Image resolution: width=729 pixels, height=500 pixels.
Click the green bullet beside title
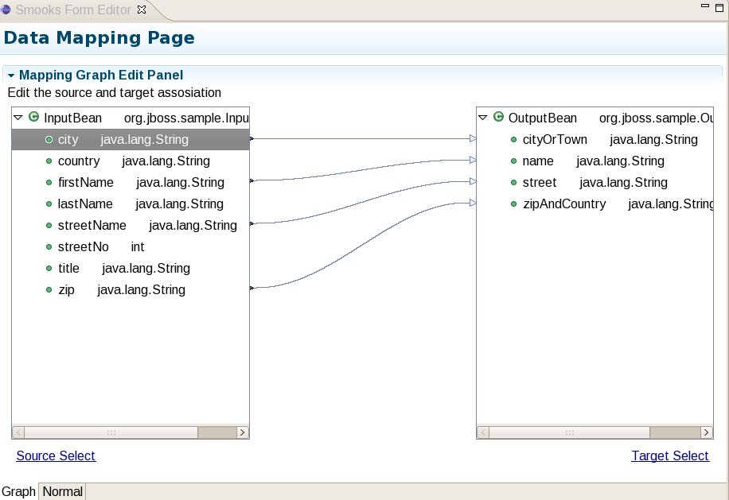[49, 269]
